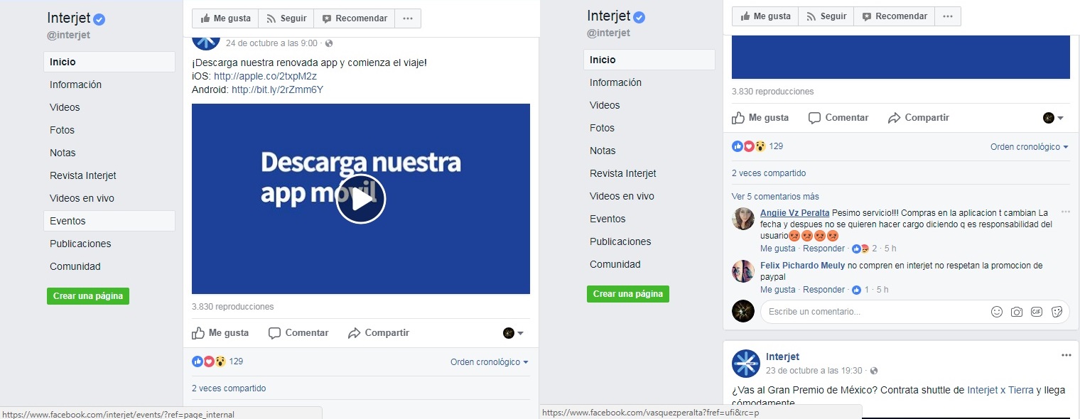1080x419 pixels.
Task: Expand 'Orden cronológico' dropdown in right screenshot
Action: point(1030,147)
